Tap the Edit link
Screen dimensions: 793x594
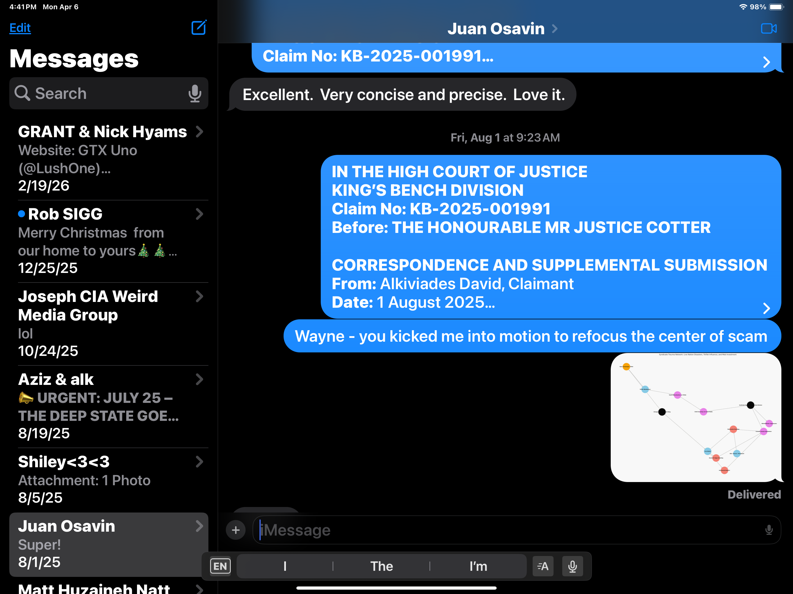pyautogui.click(x=20, y=28)
